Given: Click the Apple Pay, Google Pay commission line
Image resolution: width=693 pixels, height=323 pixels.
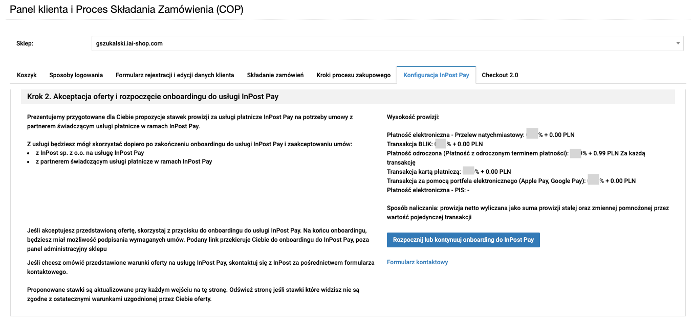Looking at the screenshot, I should tap(511, 181).
